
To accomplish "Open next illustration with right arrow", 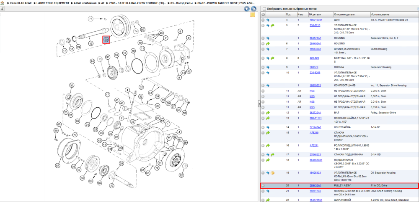I will (253, 9).
